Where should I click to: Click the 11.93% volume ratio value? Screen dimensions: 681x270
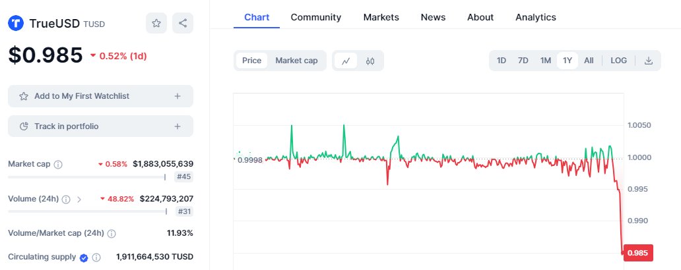[179, 233]
